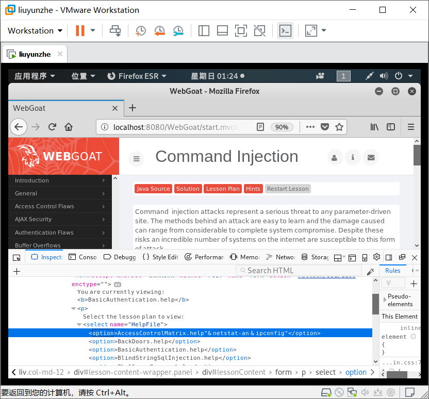Toggle Unity mode icon

click(x=260, y=30)
